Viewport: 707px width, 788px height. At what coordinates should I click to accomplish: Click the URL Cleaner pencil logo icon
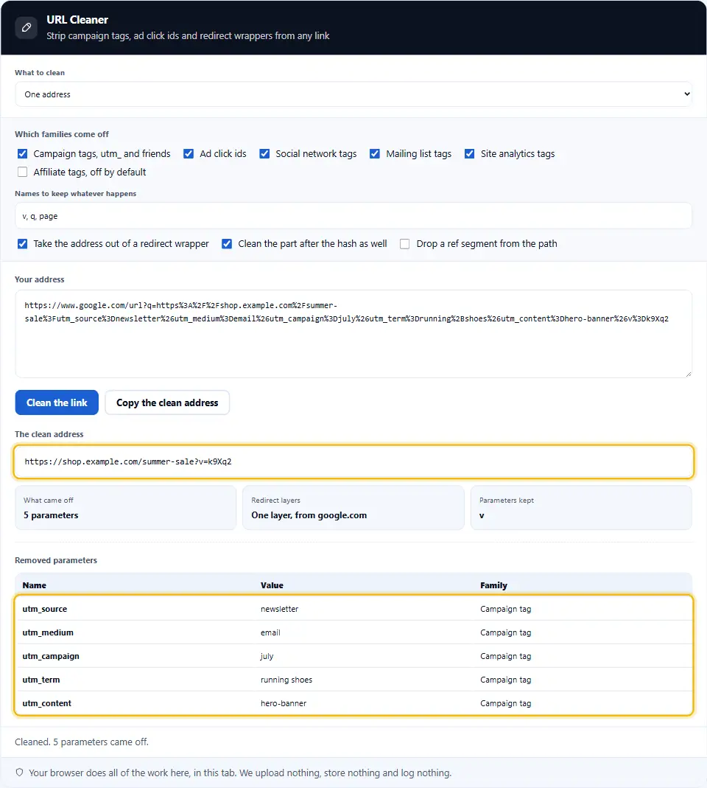click(26, 27)
